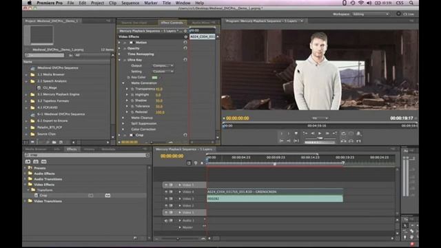Select the GREENSCREEN clip on Video 4

click(275, 192)
